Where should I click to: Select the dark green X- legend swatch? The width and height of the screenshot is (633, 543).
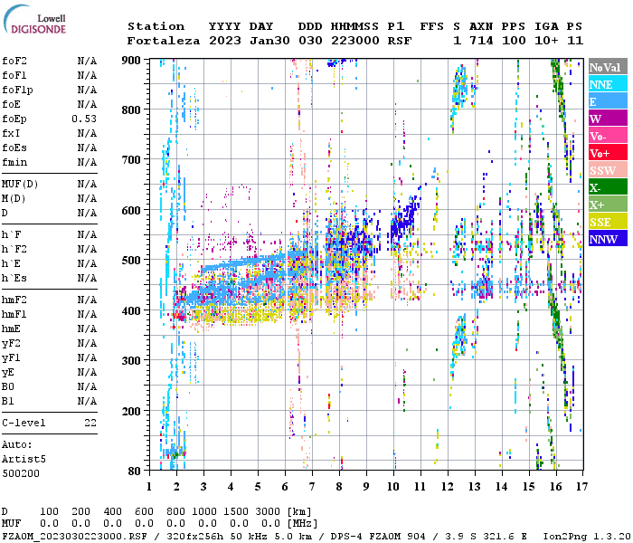[x=608, y=187]
